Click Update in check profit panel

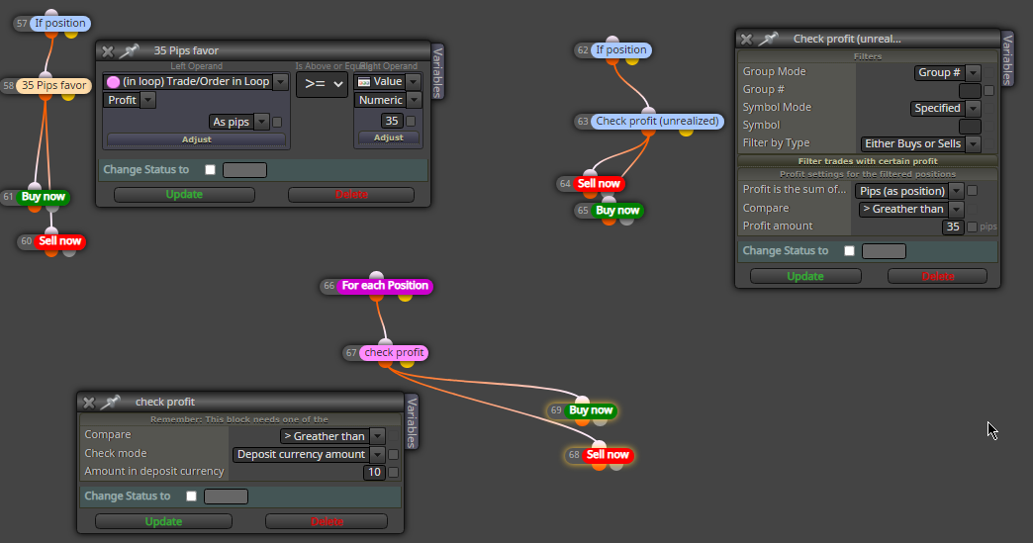[163, 522]
